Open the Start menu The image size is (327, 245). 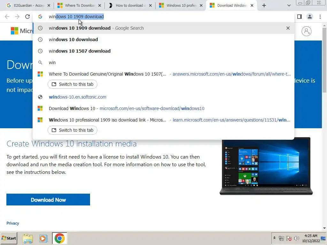tap(9, 238)
